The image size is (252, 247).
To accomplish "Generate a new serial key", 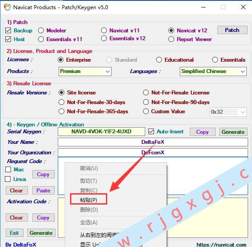I will pyautogui.click(x=233, y=132).
